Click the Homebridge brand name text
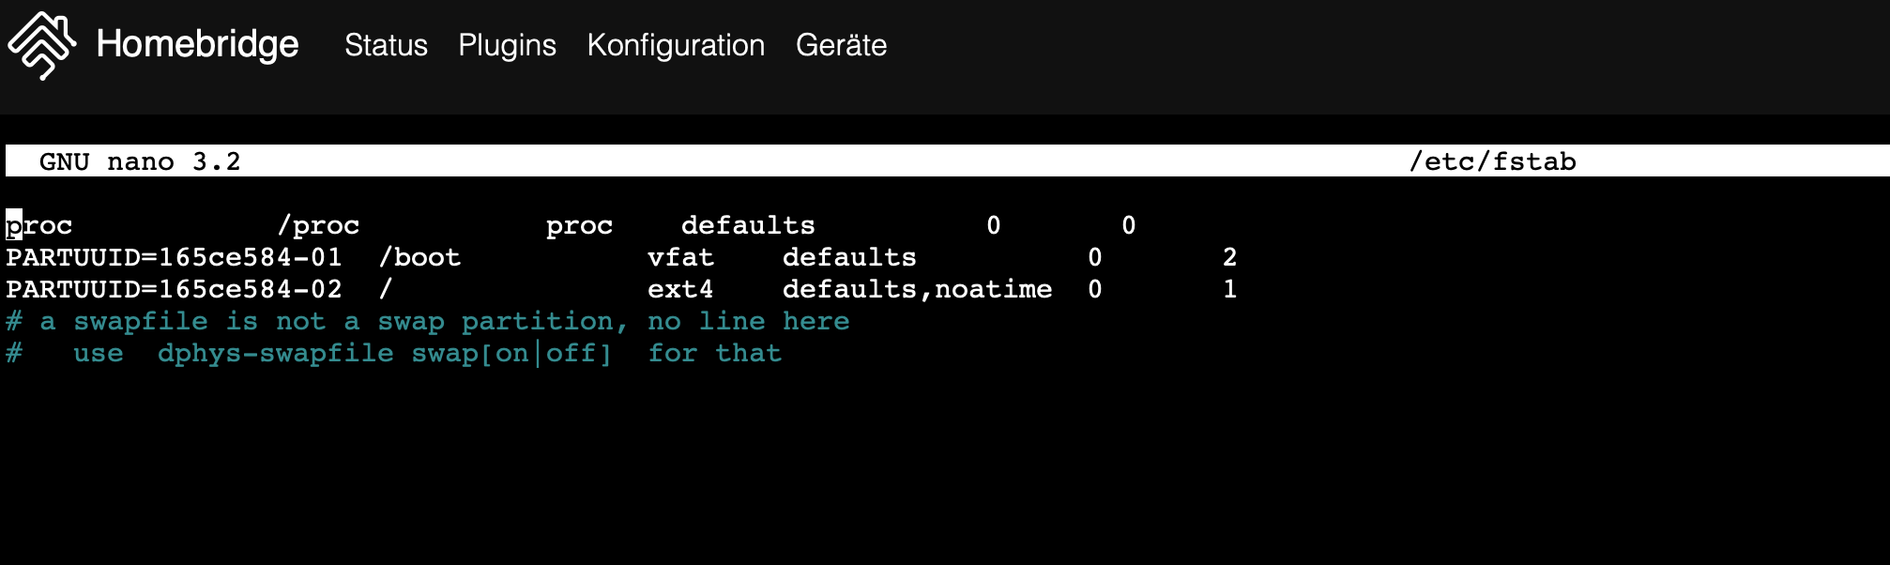This screenshot has height=565, width=1890. [197, 45]
